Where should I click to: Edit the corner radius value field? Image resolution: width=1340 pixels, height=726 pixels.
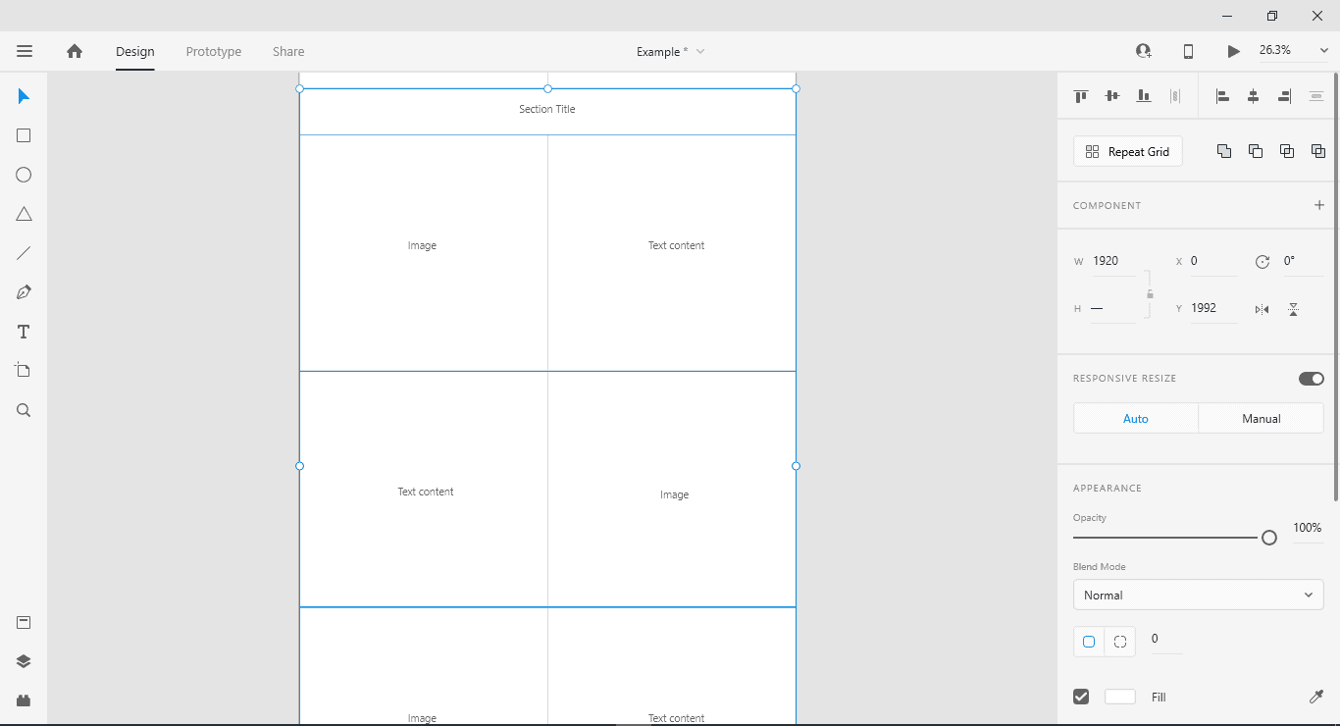[x=1165, y=639]
